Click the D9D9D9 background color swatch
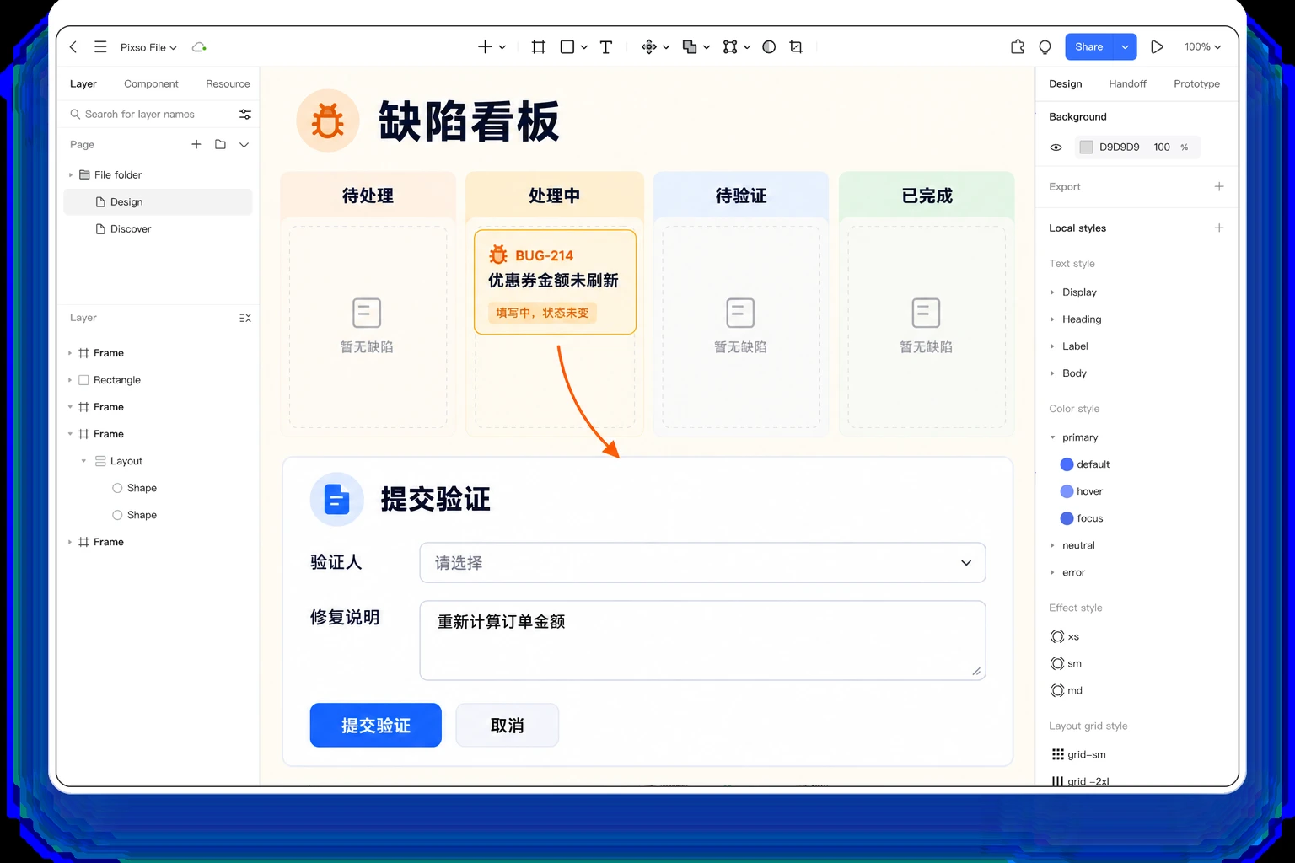Screen dimensions: 1295x863 coord(1086,147)
